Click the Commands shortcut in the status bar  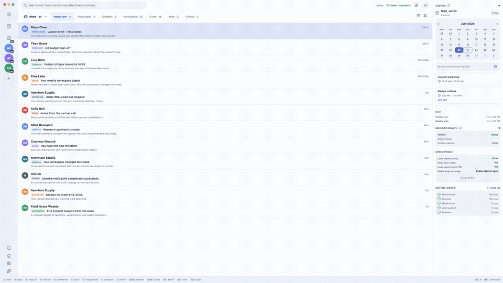[493, 280]
